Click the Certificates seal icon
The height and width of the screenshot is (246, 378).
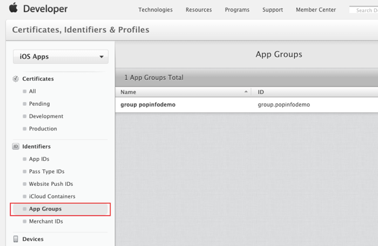click(x=16, y=79)
